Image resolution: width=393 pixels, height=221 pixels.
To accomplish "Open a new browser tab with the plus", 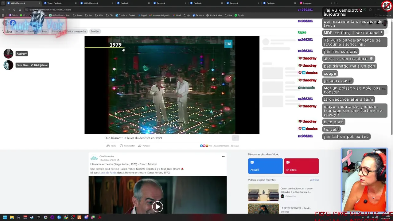I will coord(337,3).
